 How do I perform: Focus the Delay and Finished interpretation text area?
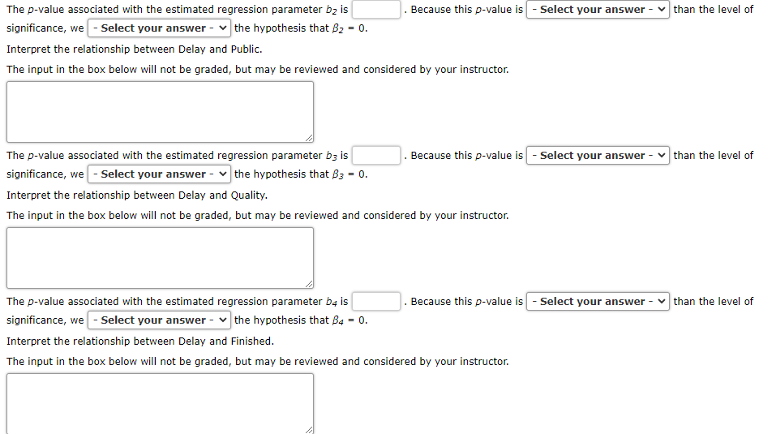160,403
